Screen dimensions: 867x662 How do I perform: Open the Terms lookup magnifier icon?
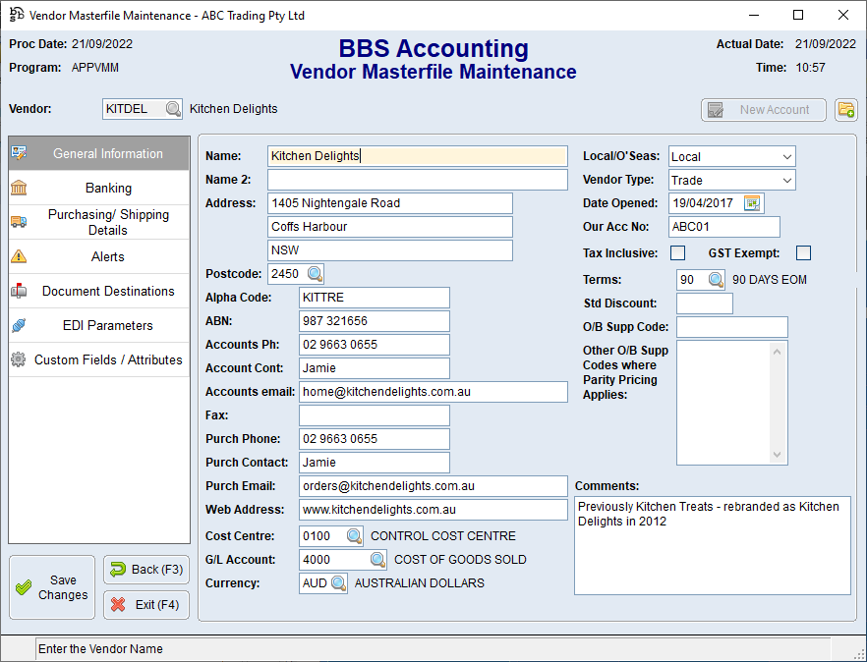click(715, 280)
